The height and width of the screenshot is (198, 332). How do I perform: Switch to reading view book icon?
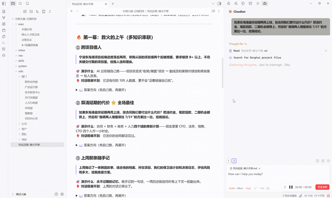(213, 11)
